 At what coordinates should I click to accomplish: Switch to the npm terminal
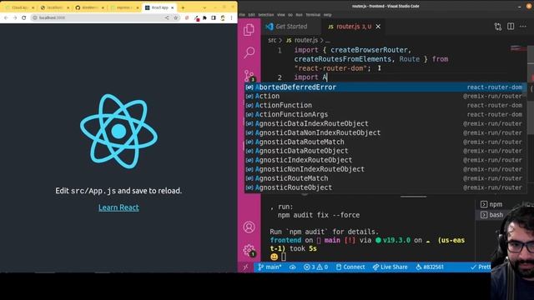coord(491,204)
